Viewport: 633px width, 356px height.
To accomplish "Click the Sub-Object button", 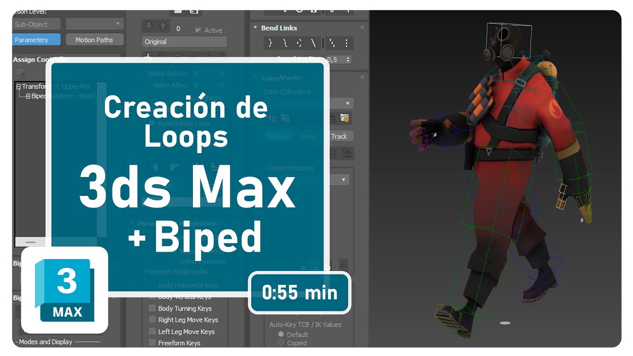I will [36, 24].
